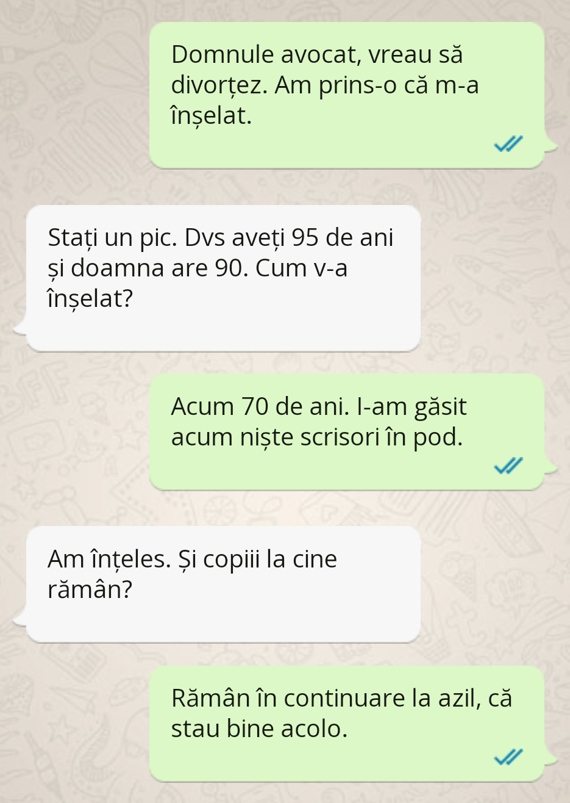Click the blue double-check on the "Acum 70 de ani" message
The image size is (570, 803).
508,467
